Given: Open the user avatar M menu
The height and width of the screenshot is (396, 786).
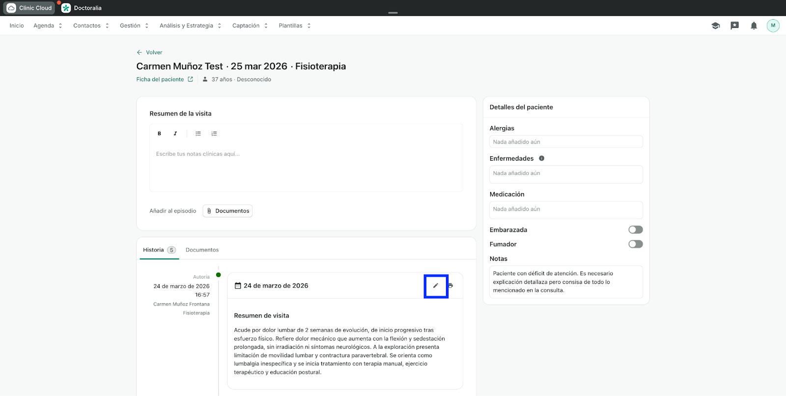Looking at the screenshot, I should click(x=773, y=26).
